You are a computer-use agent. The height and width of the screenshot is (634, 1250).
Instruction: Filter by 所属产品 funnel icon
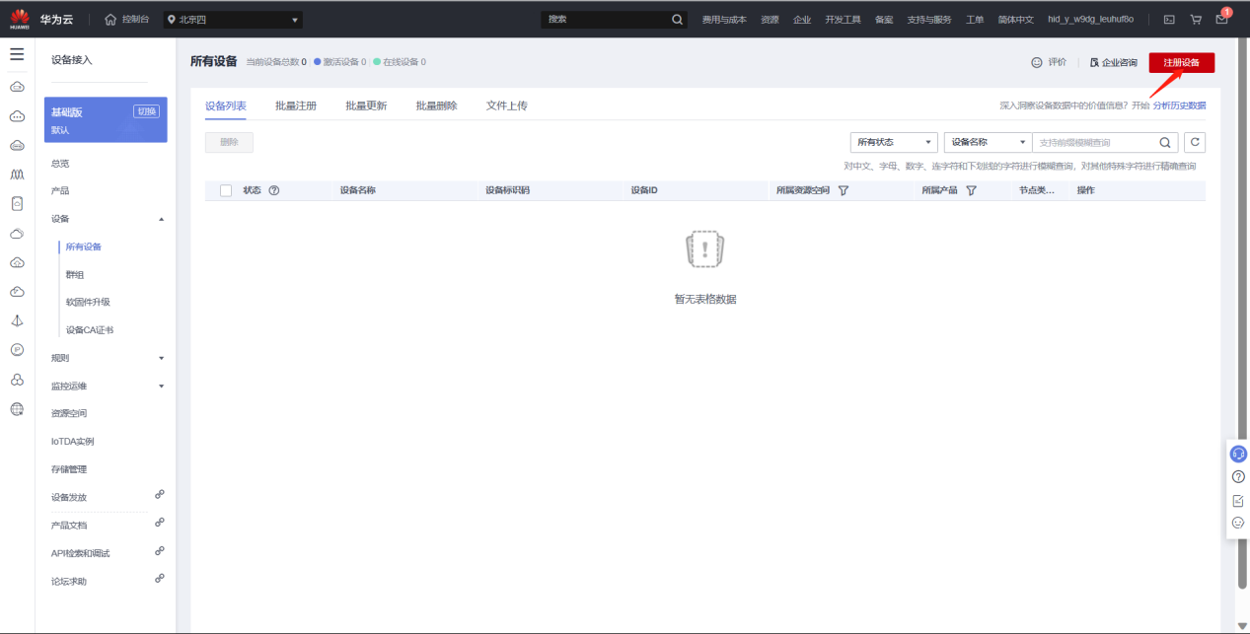[971, 190]
